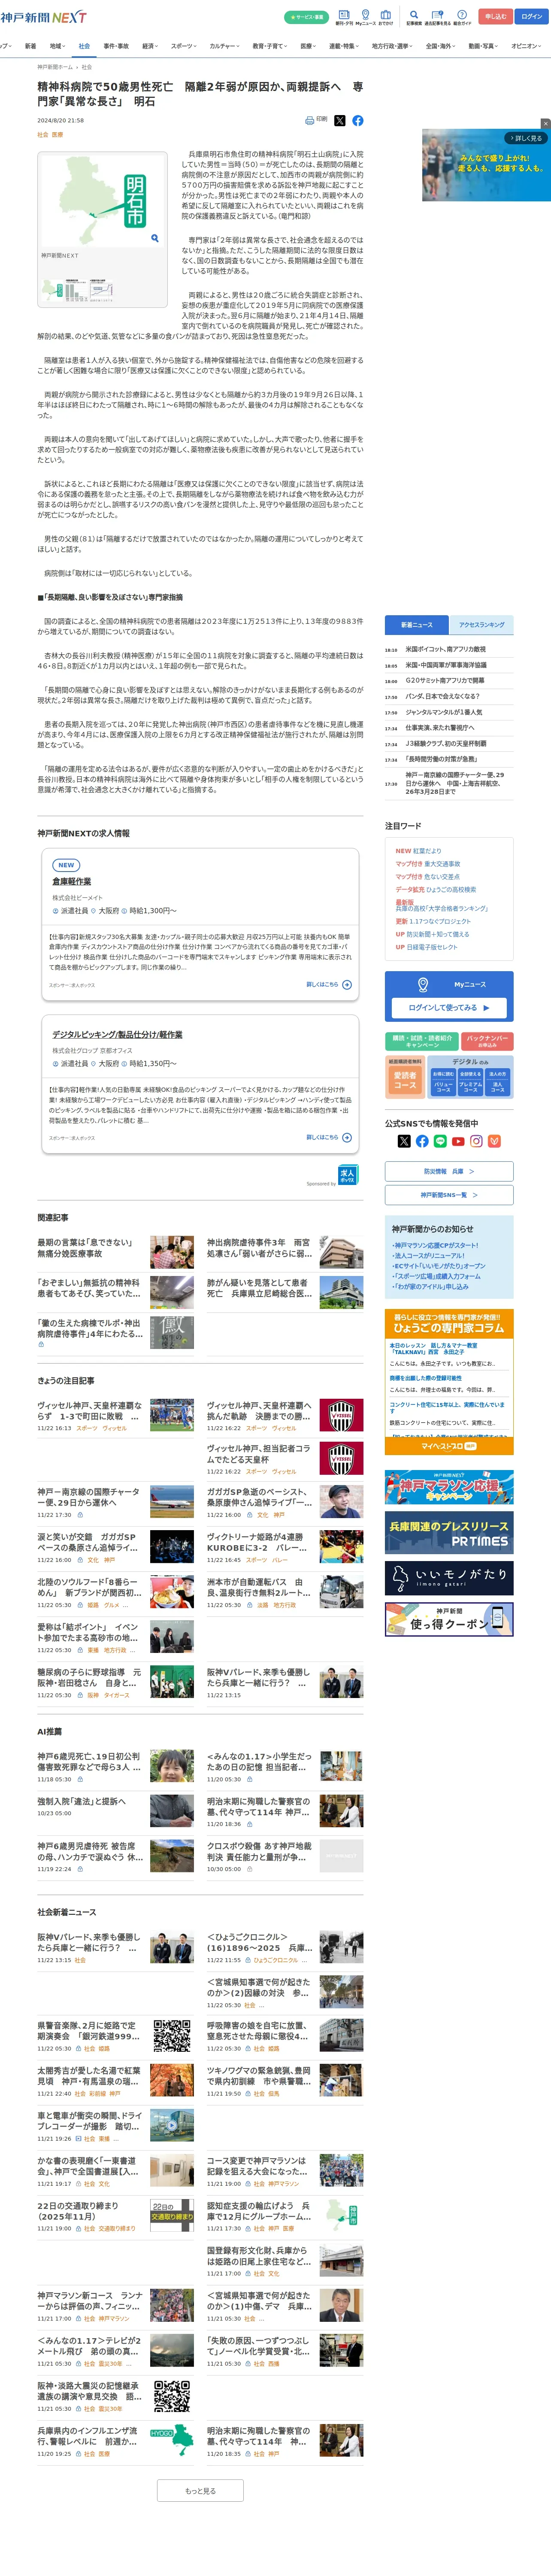Click the 医療 tag under article date
This screenshot has width=551, height=2576.
tap(57, 134)
